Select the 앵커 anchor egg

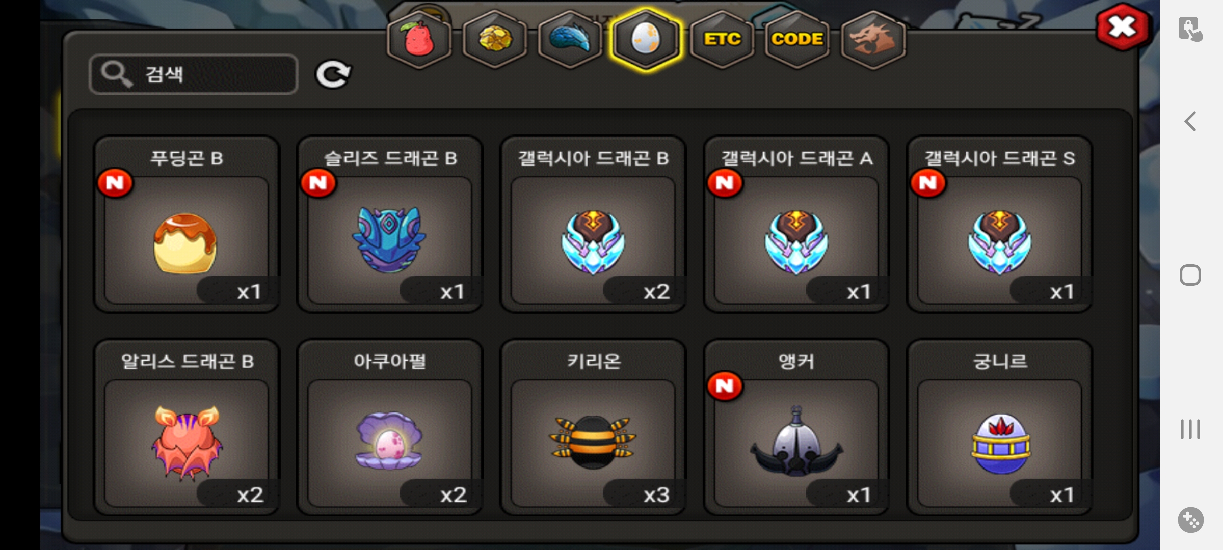796,427
